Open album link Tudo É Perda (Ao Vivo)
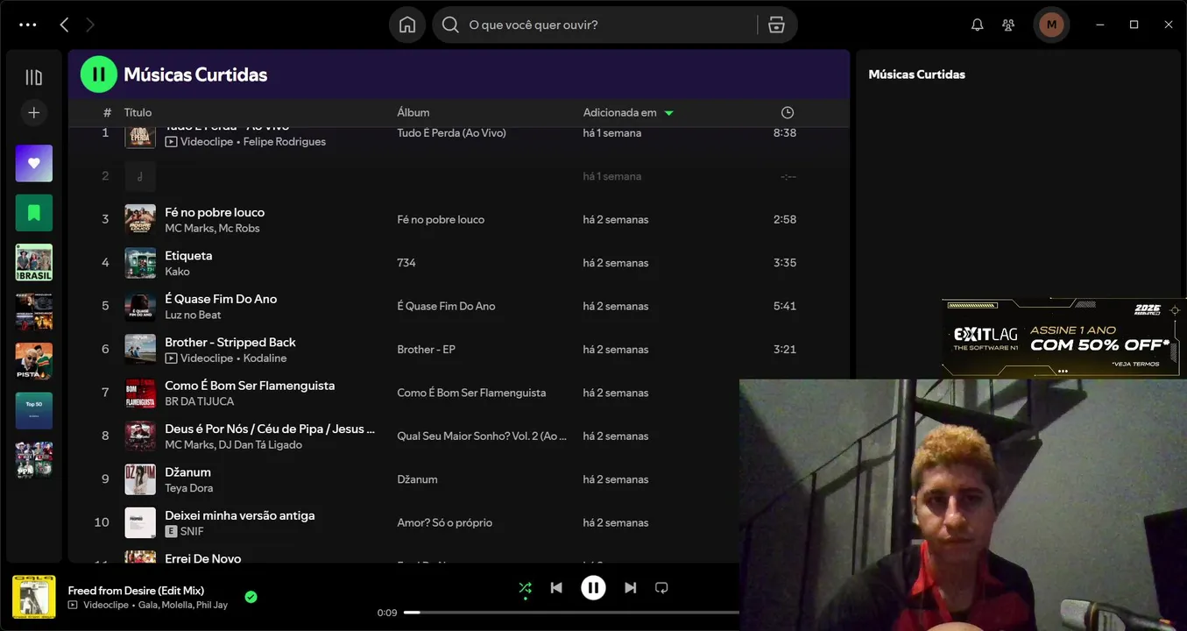 [452, 133]
